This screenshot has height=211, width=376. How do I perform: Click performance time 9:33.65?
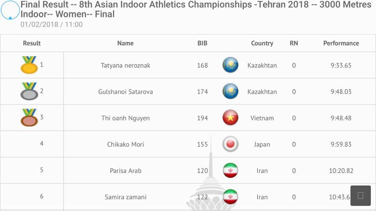point(341,65)
